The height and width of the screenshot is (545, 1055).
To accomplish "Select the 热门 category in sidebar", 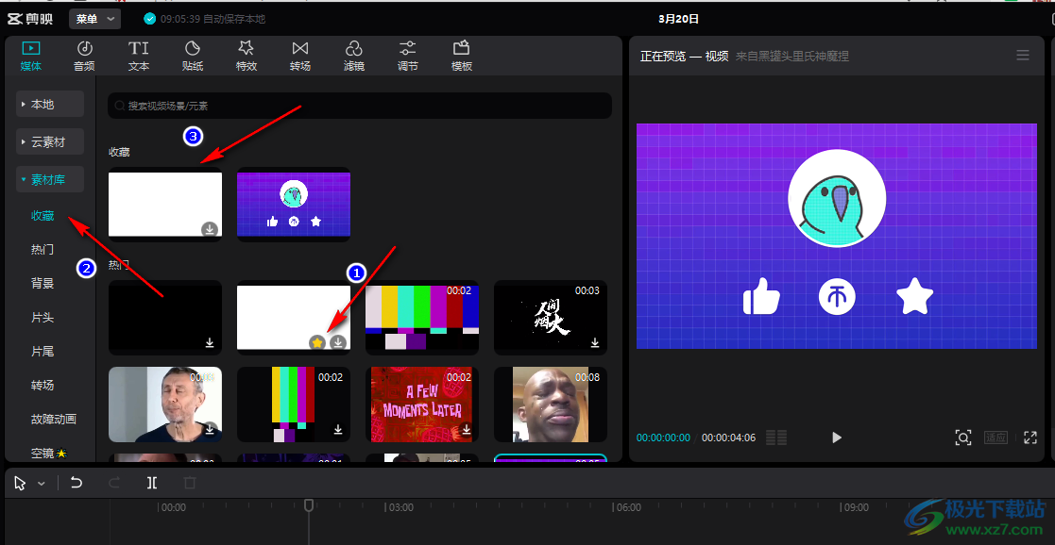I will pyautogui.click(x=43, y=250).
